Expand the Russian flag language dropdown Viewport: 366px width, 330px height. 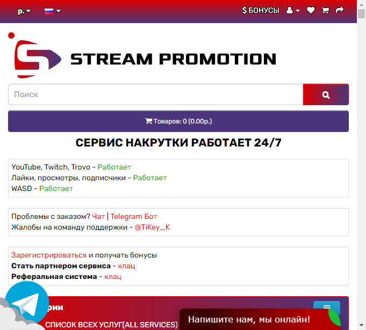coord(53,11)
